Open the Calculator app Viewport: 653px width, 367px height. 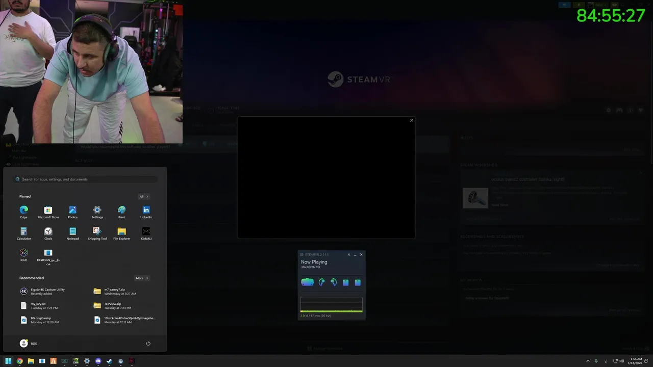pyautogui.click(x=23, y=233)
